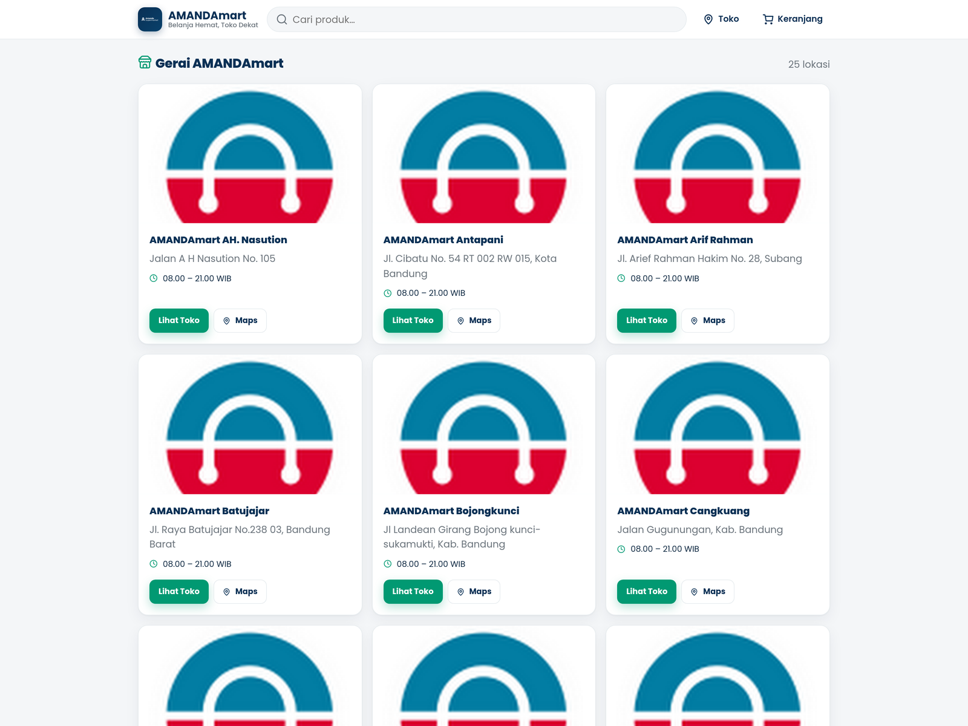The height and width of the screenshot is (726, 968).
Task: Open Maps for AMANDAmart Batujajar
Action: (x=240, y=592)
